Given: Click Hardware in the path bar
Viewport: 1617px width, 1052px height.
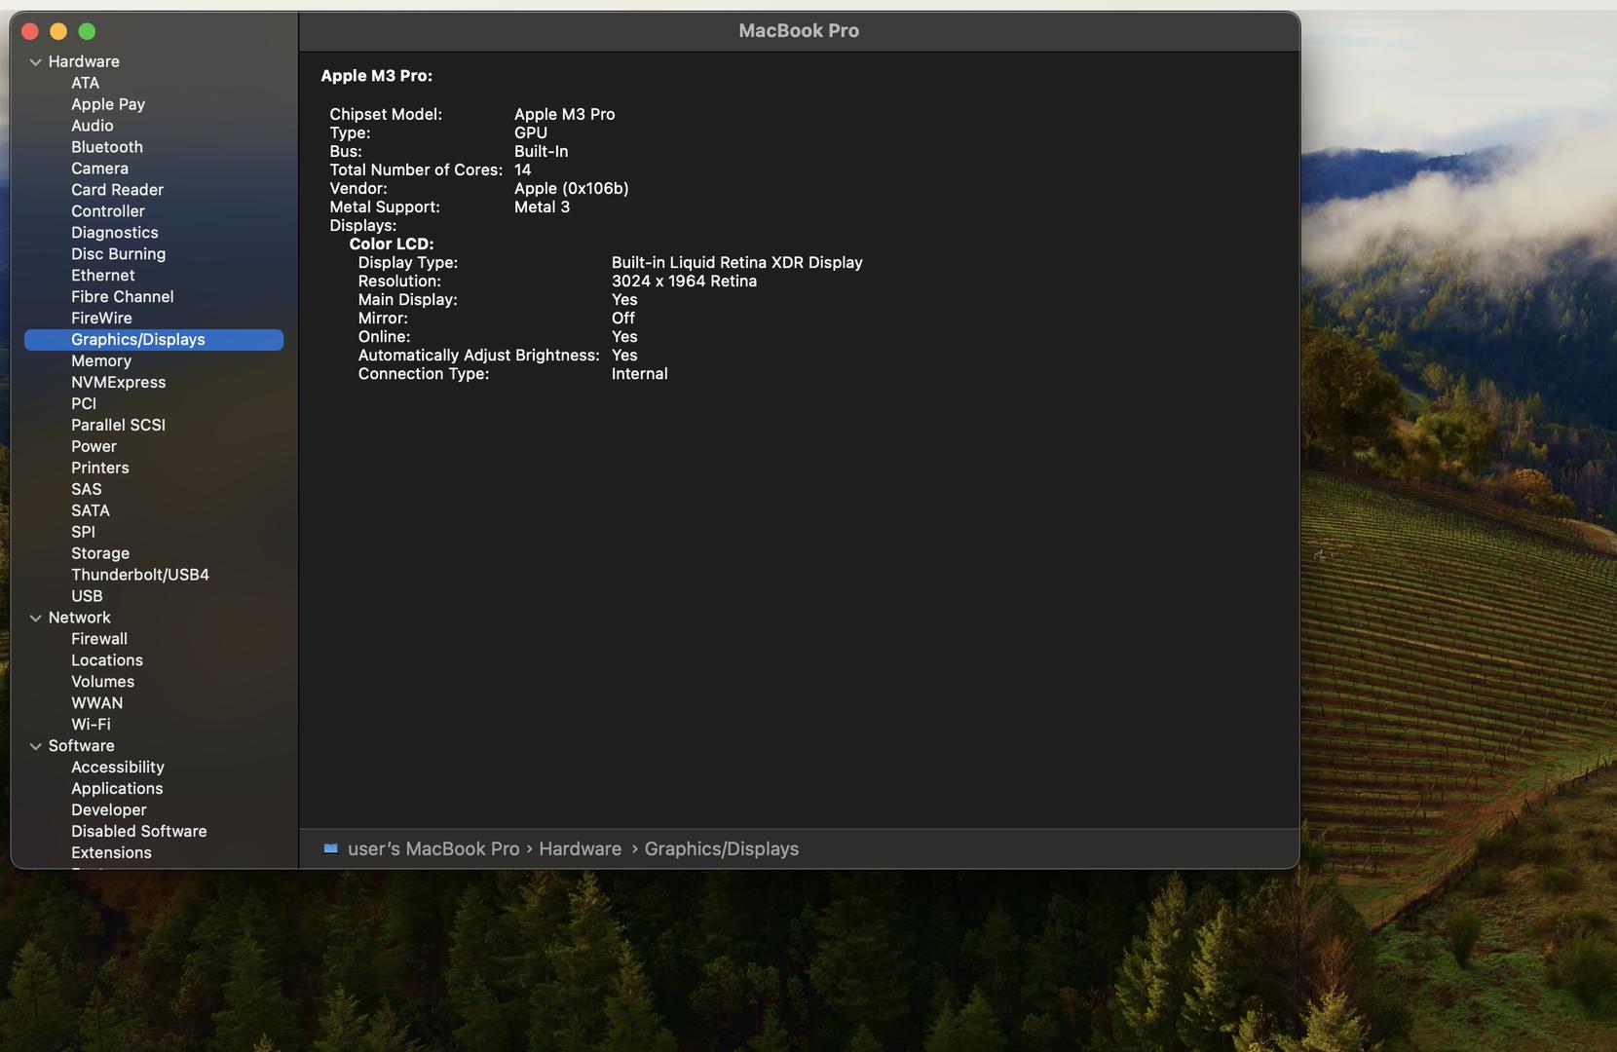Looking at the screenshot, I should (x=580, y=849).
